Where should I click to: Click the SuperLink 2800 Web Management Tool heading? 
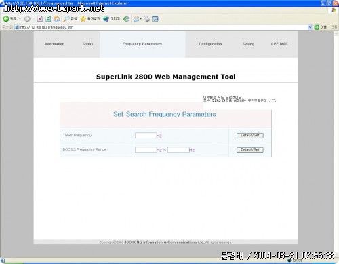click(x=166, y=77)
